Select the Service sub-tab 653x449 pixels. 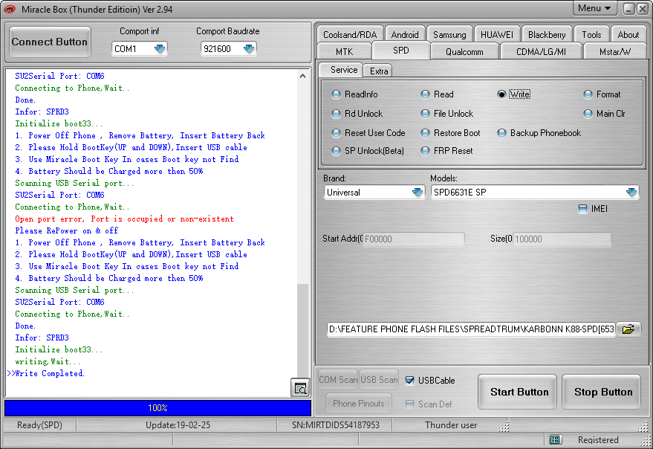pyautogui.click(x=341, y=70)
